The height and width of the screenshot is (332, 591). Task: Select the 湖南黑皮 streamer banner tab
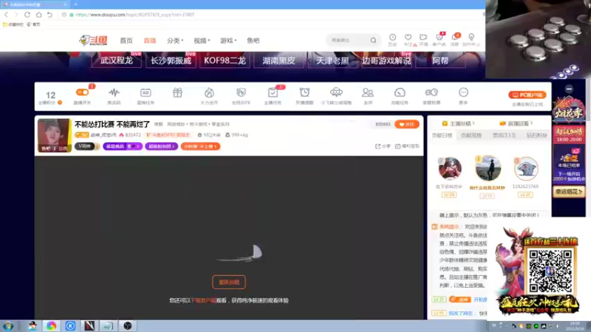[x=279, y=60]
